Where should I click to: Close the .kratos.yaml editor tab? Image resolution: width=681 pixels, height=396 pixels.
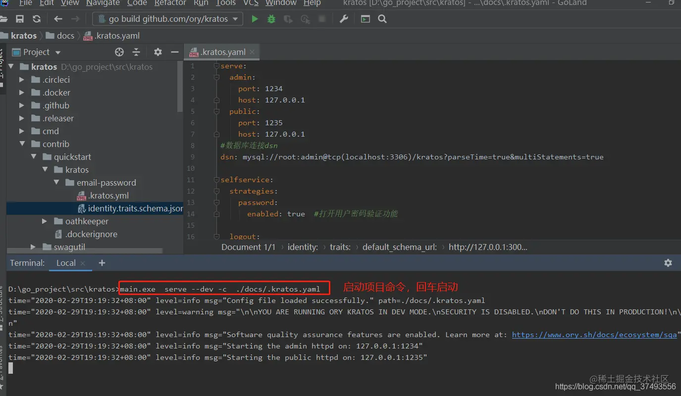point(252,51)
